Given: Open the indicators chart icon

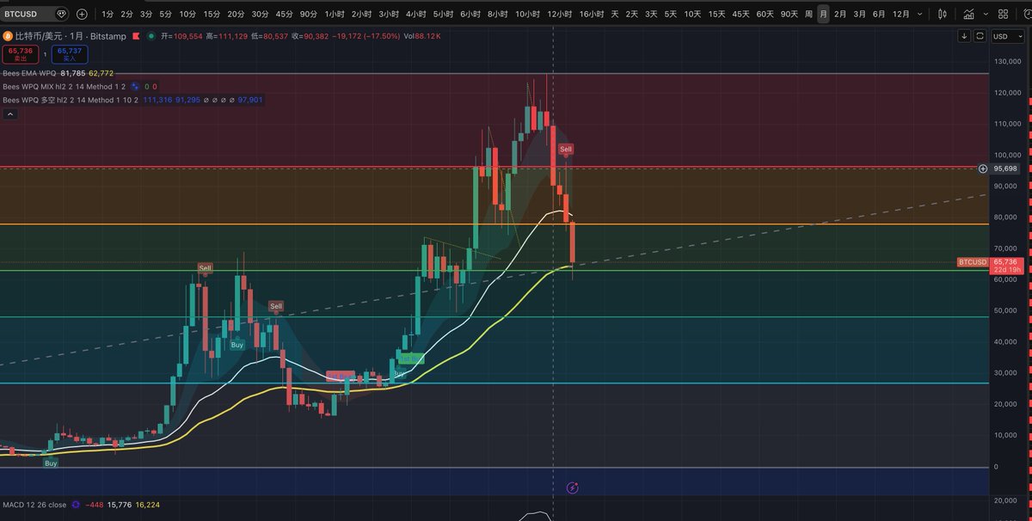Looking at the screenshot, I should click(969, 14).
